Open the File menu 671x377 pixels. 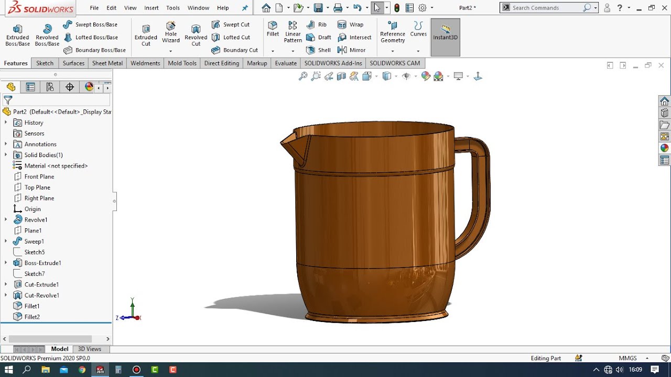click(94, 8)
